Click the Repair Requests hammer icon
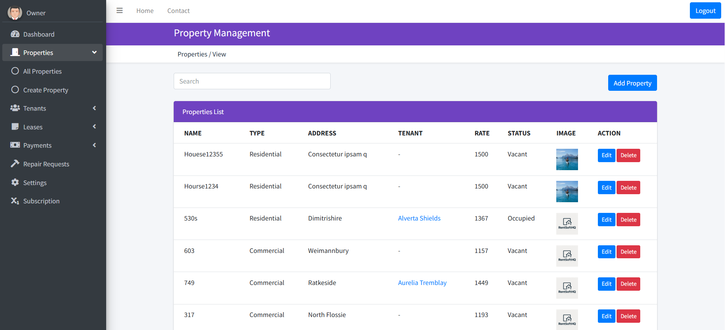The image size is (725, 330). (x=15, y=164)
